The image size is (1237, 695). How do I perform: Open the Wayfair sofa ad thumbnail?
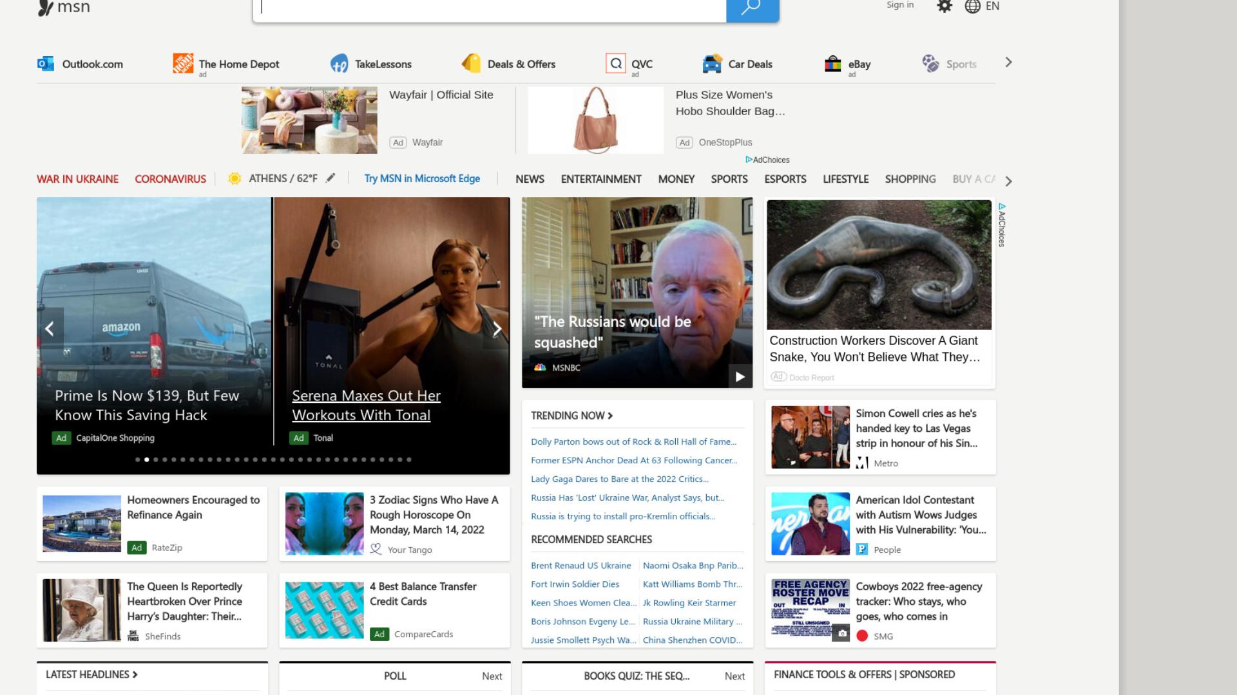click(x=309, y=120)
